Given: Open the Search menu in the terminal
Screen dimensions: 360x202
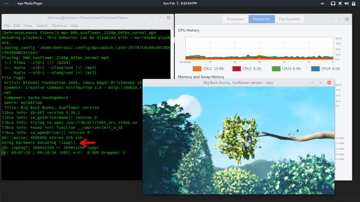Looking at the screenshot, I should (x=42, y=25).
